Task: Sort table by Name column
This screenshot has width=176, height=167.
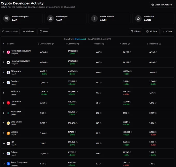Action: pyautogui.click(x=11, y=44)
